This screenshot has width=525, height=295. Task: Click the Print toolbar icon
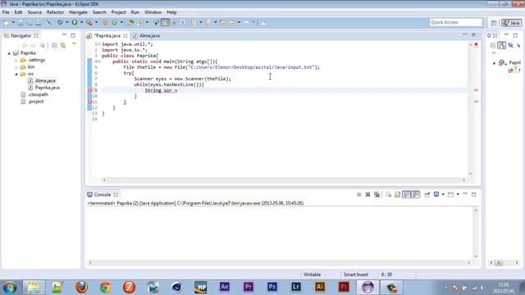tap(39, 22)
